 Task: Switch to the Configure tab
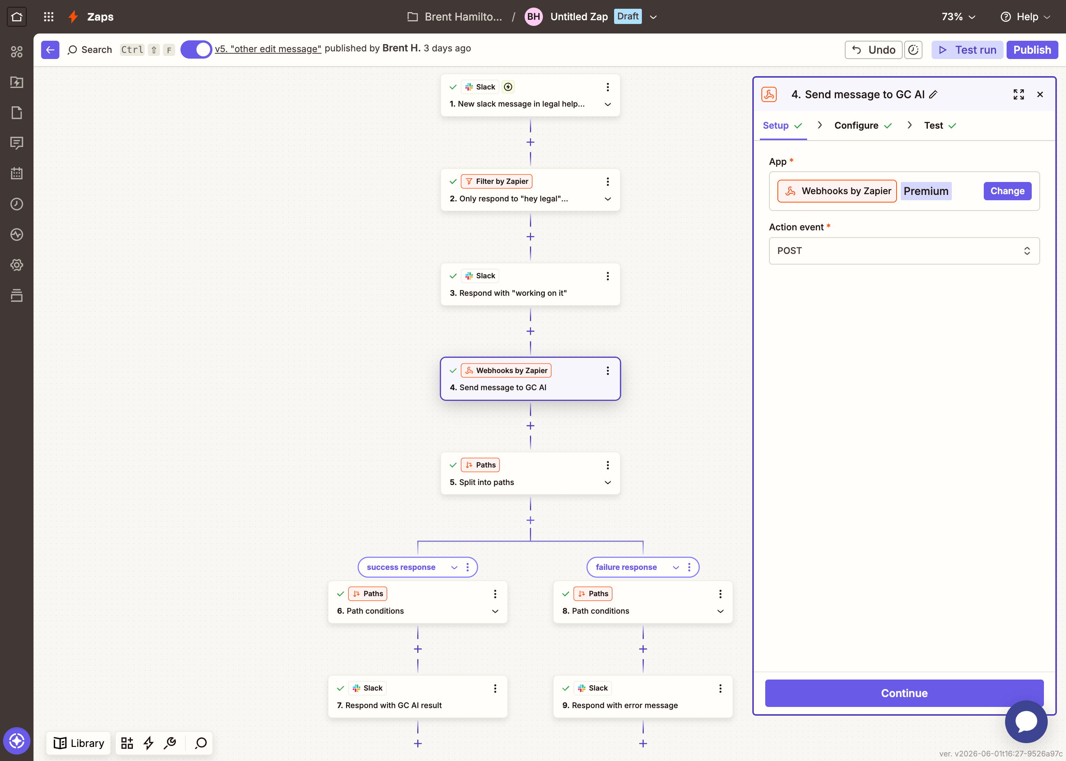coord(863,125)
